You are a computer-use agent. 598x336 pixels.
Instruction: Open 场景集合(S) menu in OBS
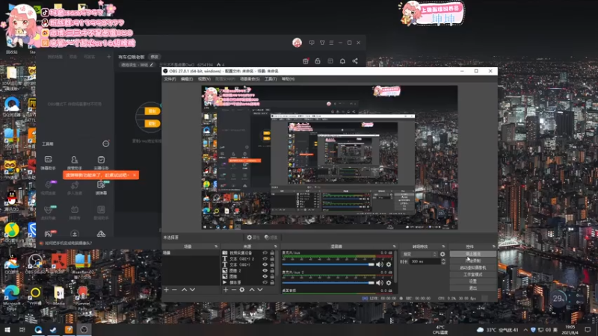click(x=250, y=79)
